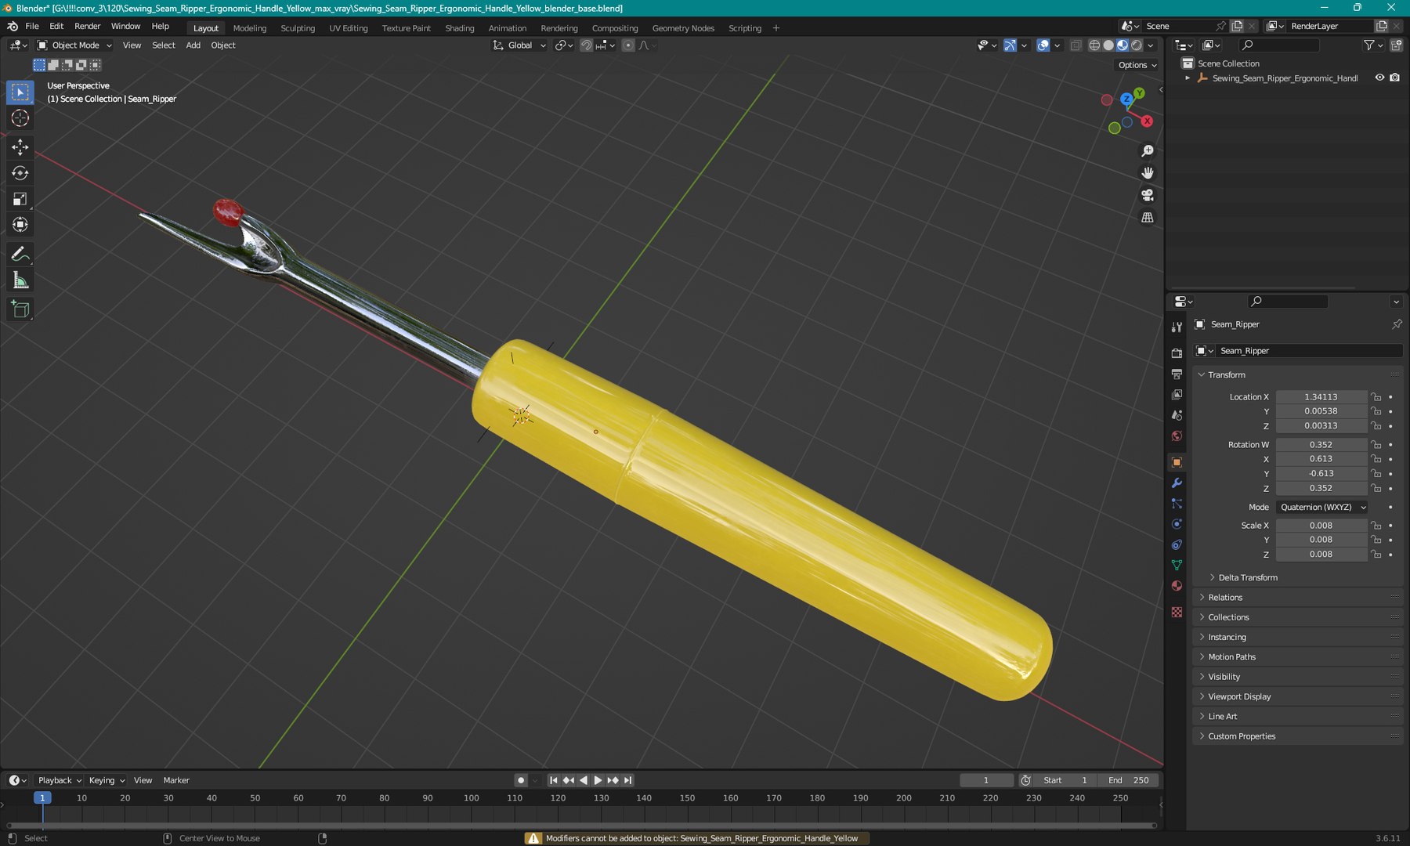
Task: Click frame 100 on the timeline
Action: coord(471,798)
